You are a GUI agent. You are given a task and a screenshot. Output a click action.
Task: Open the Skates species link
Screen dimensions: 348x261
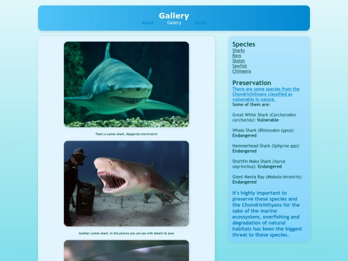click(x=238, y=61)
